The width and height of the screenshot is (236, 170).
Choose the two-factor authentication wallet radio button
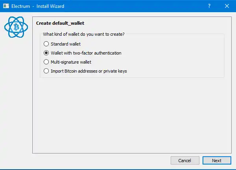coord(46,53)
